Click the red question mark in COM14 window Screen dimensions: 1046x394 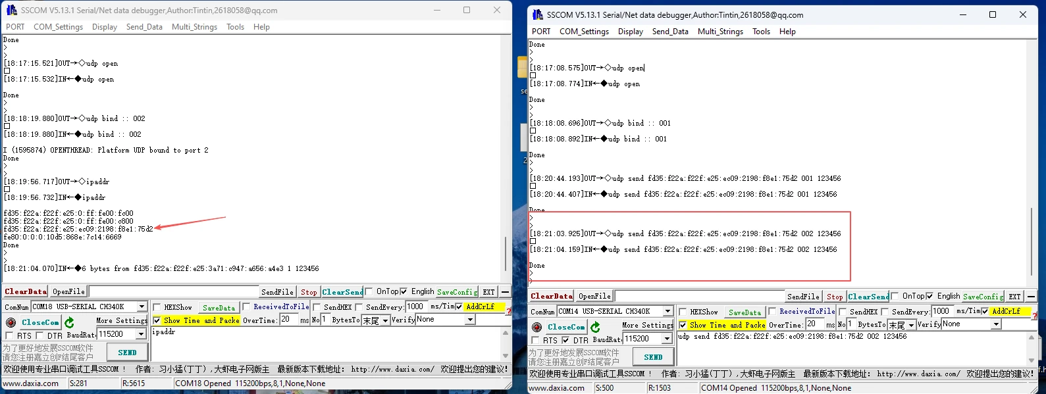[x=1035, y=316]
